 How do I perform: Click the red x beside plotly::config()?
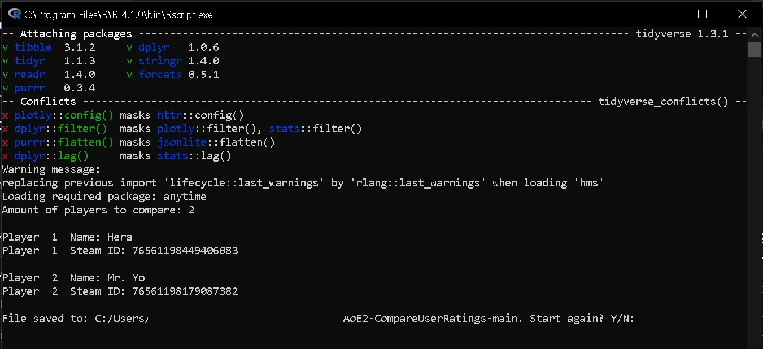pos(5,115)
